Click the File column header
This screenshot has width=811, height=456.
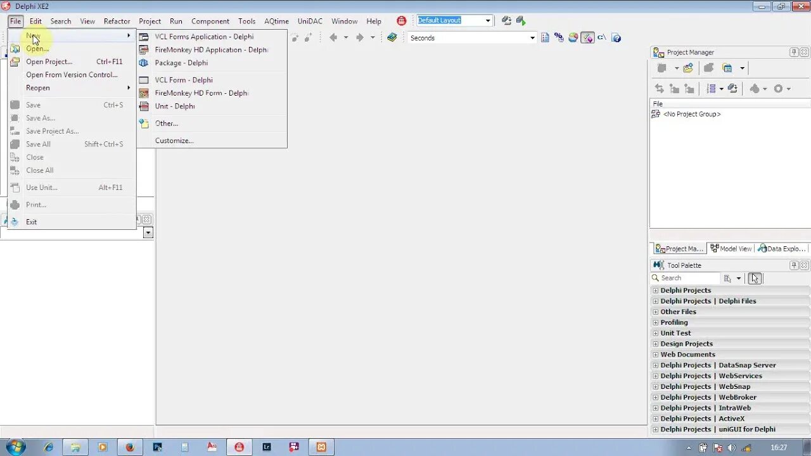pyautogui.click(x=730, y=104)
